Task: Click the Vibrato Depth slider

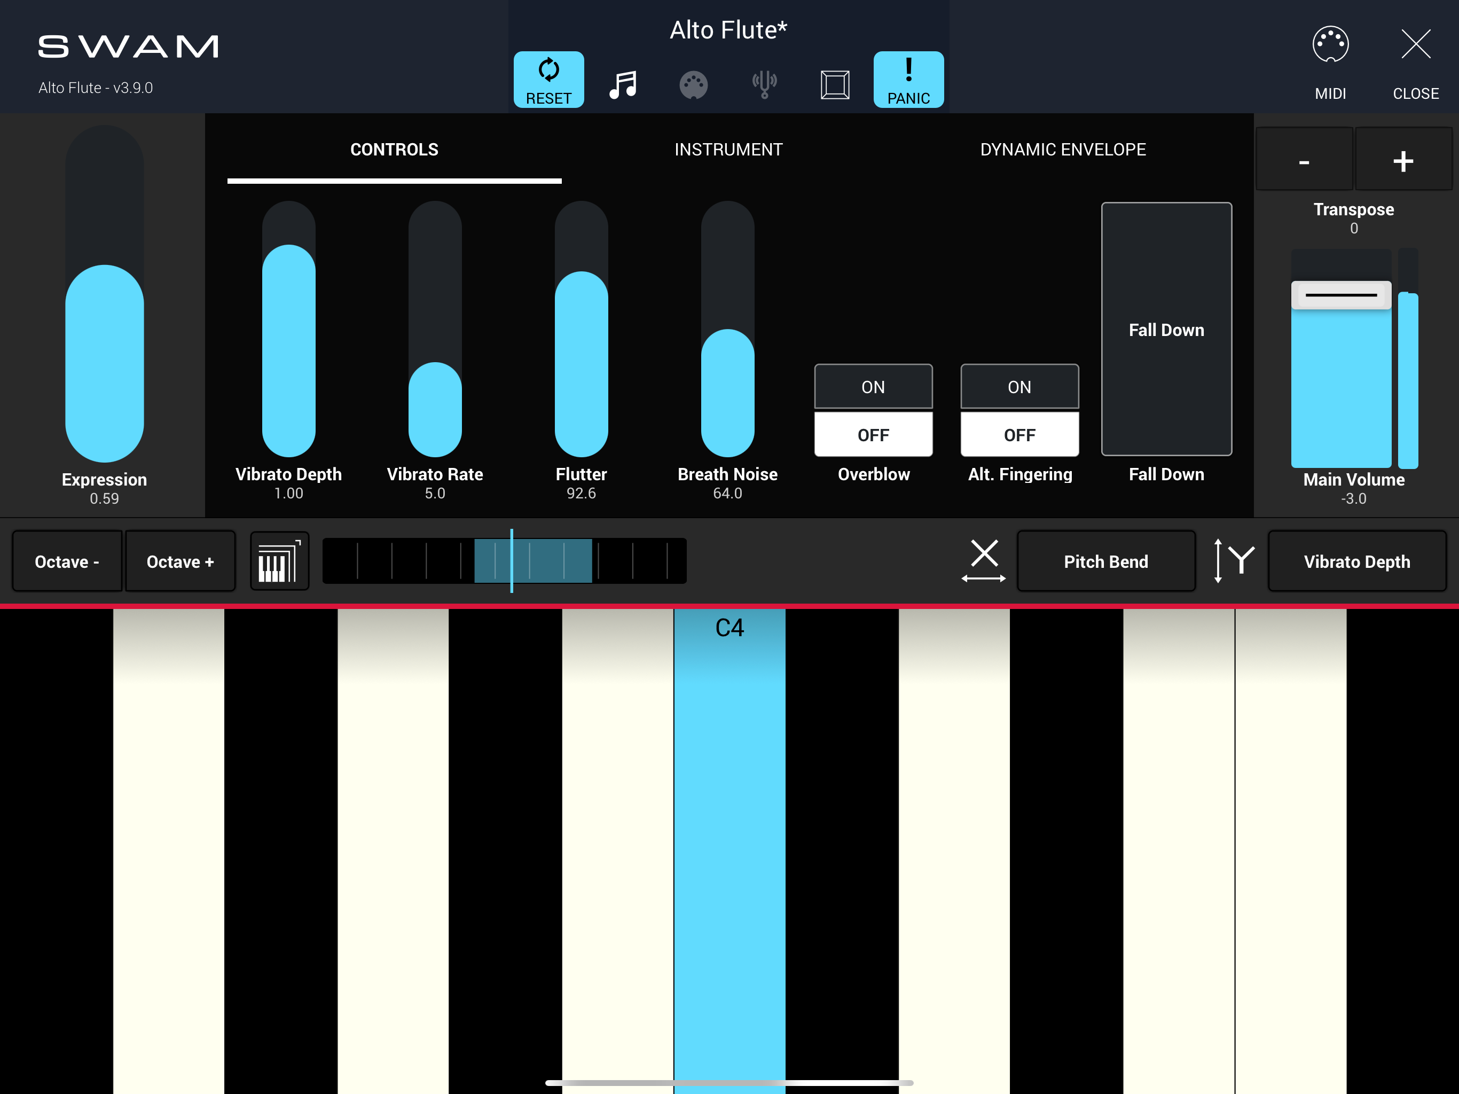Action: [289, 329]
